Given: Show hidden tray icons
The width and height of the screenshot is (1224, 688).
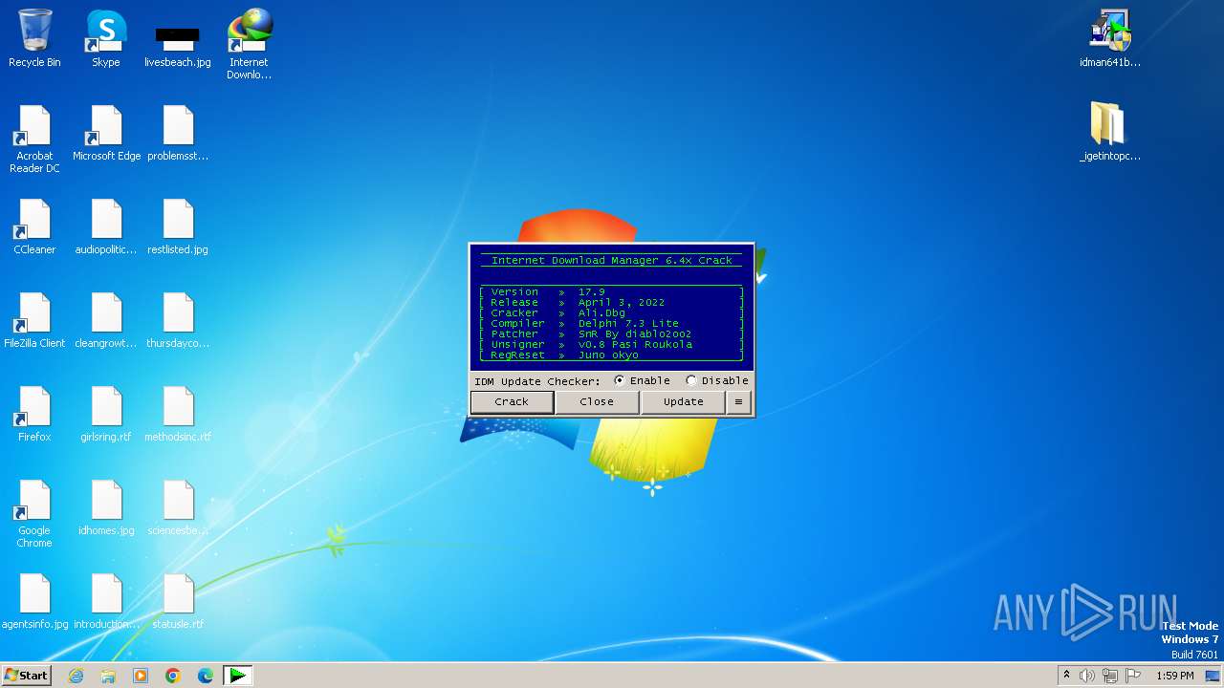Looking at the screenshot, I should click(x=1066, y=676).
